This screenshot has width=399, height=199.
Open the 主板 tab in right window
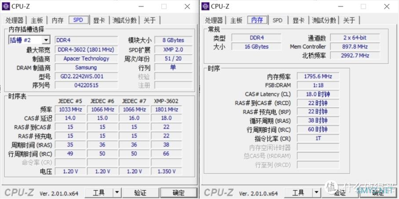tap(236, 20)
